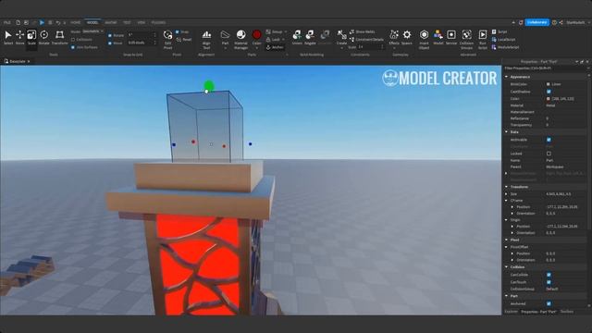Image resolution: width=592 pixels, height=333 pixels.
Task: Switch to the Toolbox panel tab
Action: click(567, 312)
